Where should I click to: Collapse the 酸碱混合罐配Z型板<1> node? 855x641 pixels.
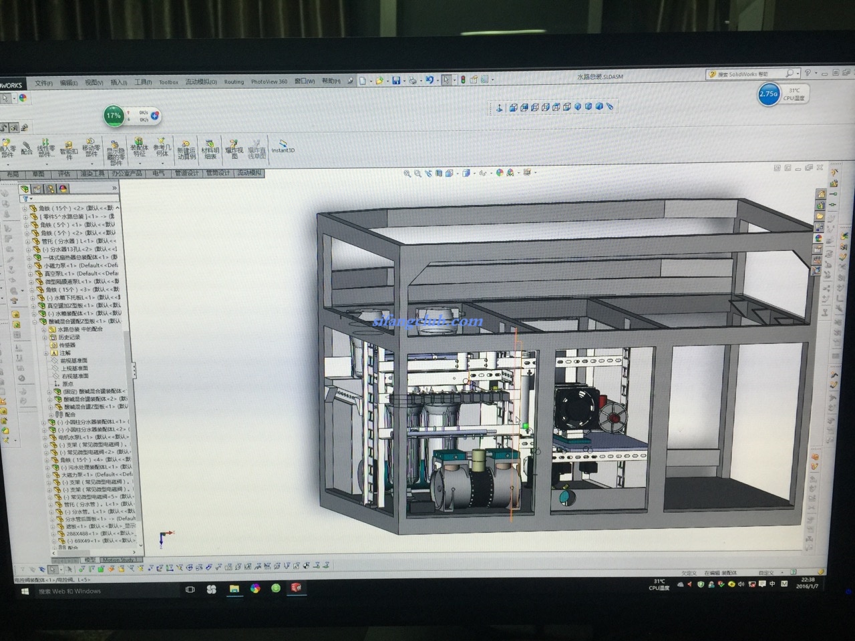(x=35, y=321)
